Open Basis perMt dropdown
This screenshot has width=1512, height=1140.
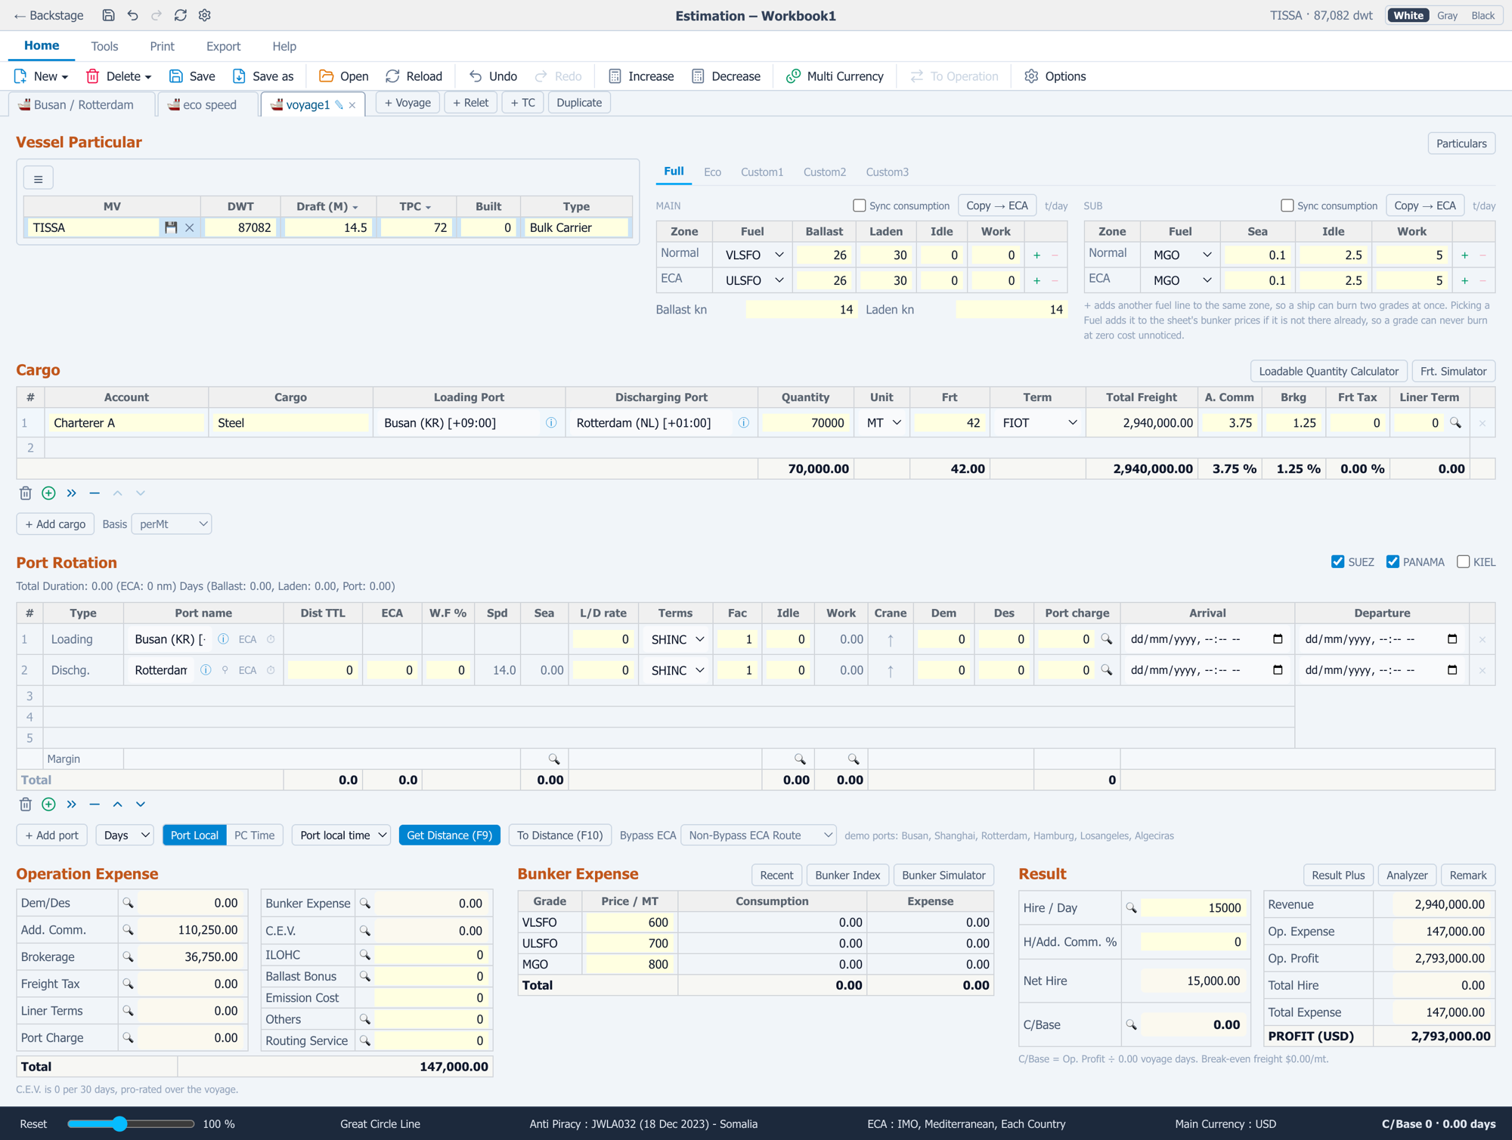[x=172, y=524]
